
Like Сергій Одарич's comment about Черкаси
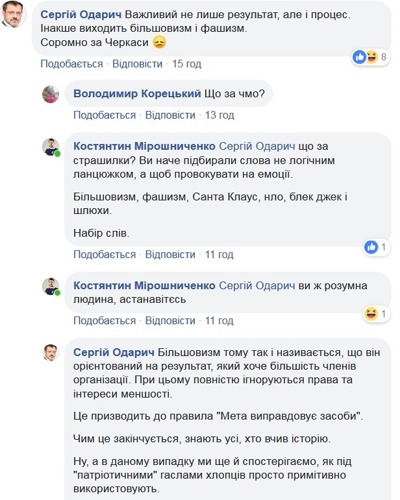tap(71, 64)
